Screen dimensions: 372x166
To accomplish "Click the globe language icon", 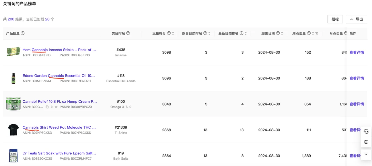I will coord(366,142).
